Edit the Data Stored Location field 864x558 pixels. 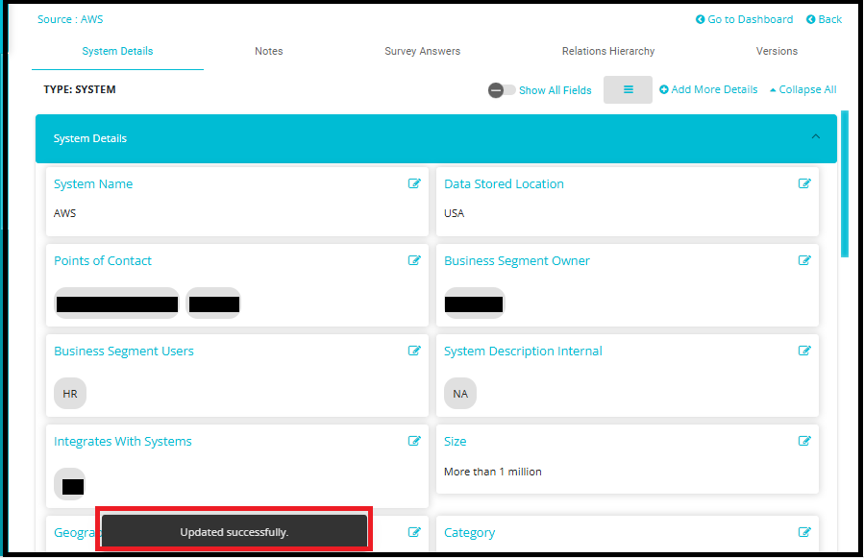pyautogui.click(x=804, y=183)
